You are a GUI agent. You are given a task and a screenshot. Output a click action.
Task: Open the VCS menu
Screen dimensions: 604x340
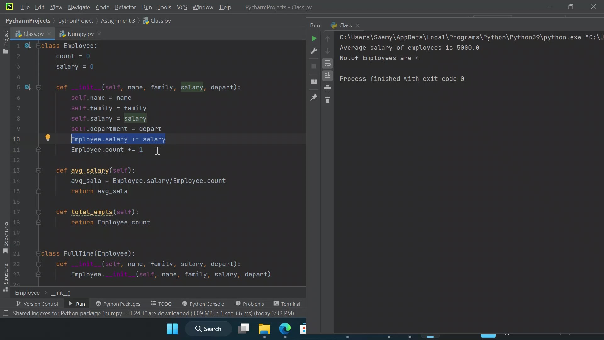tap(182, 7)
